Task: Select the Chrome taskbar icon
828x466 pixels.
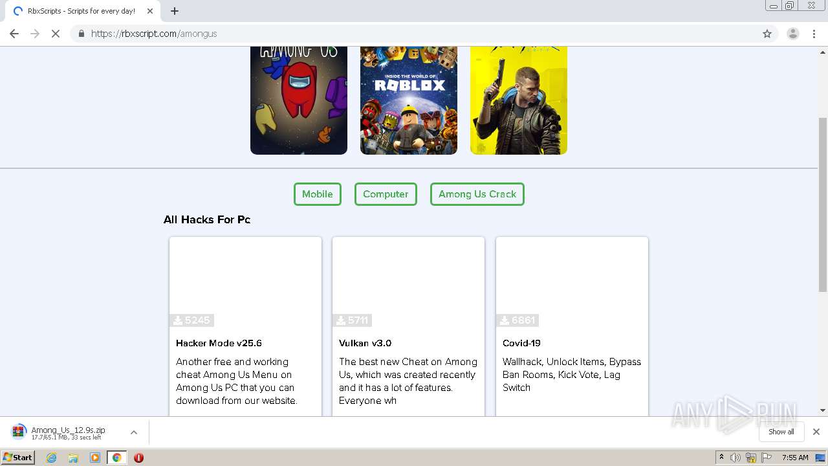Action: pos(116,458)
